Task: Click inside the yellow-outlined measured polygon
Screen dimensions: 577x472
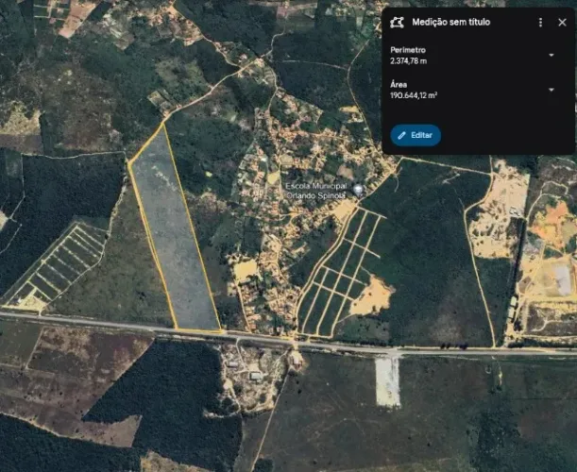Action: pyautogui.click(x=173, y=235)
